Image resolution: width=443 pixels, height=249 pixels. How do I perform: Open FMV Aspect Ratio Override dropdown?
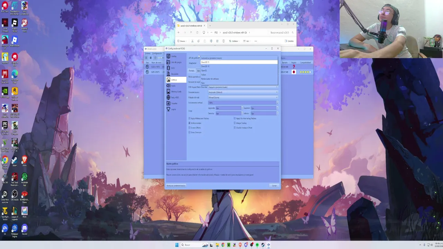pyautogui.click(x=243, y=87)
